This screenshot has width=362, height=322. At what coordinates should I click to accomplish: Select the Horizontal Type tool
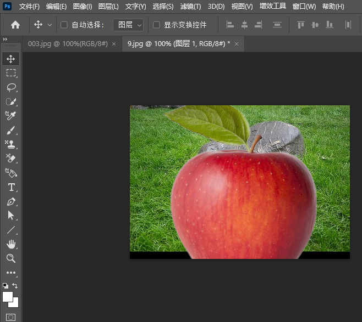(x=11, y=187)
